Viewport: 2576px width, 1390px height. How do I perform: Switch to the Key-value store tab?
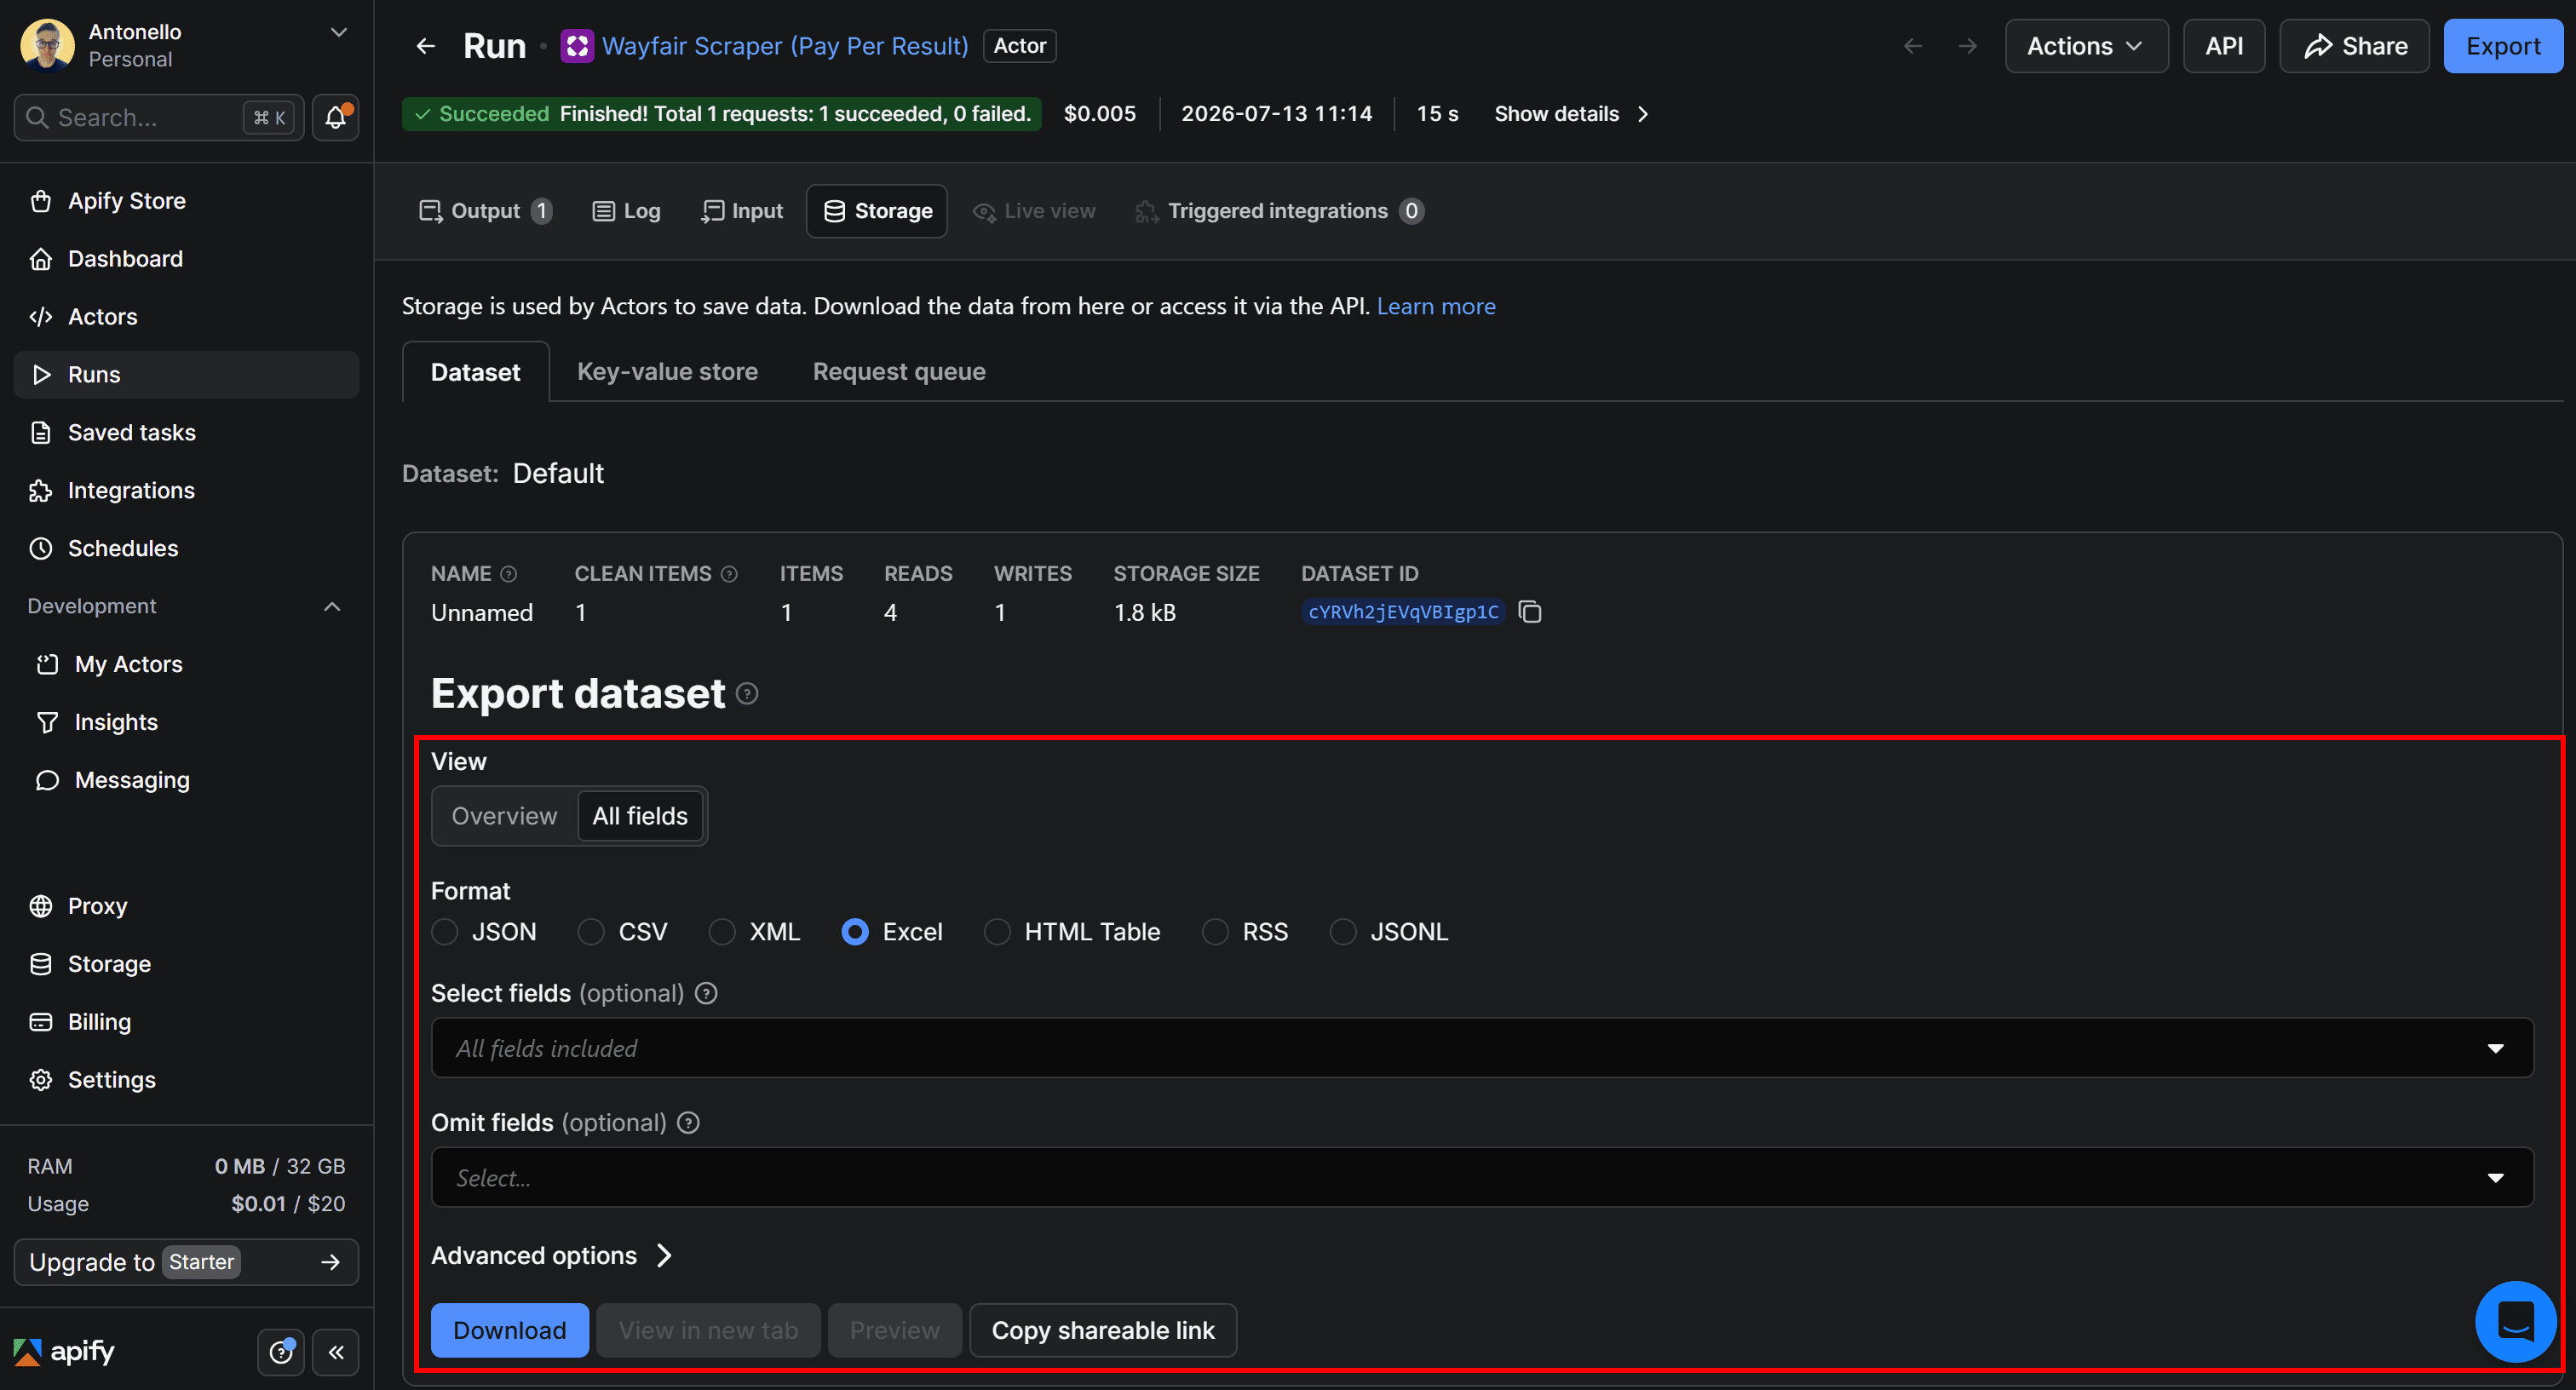(667, 372)
